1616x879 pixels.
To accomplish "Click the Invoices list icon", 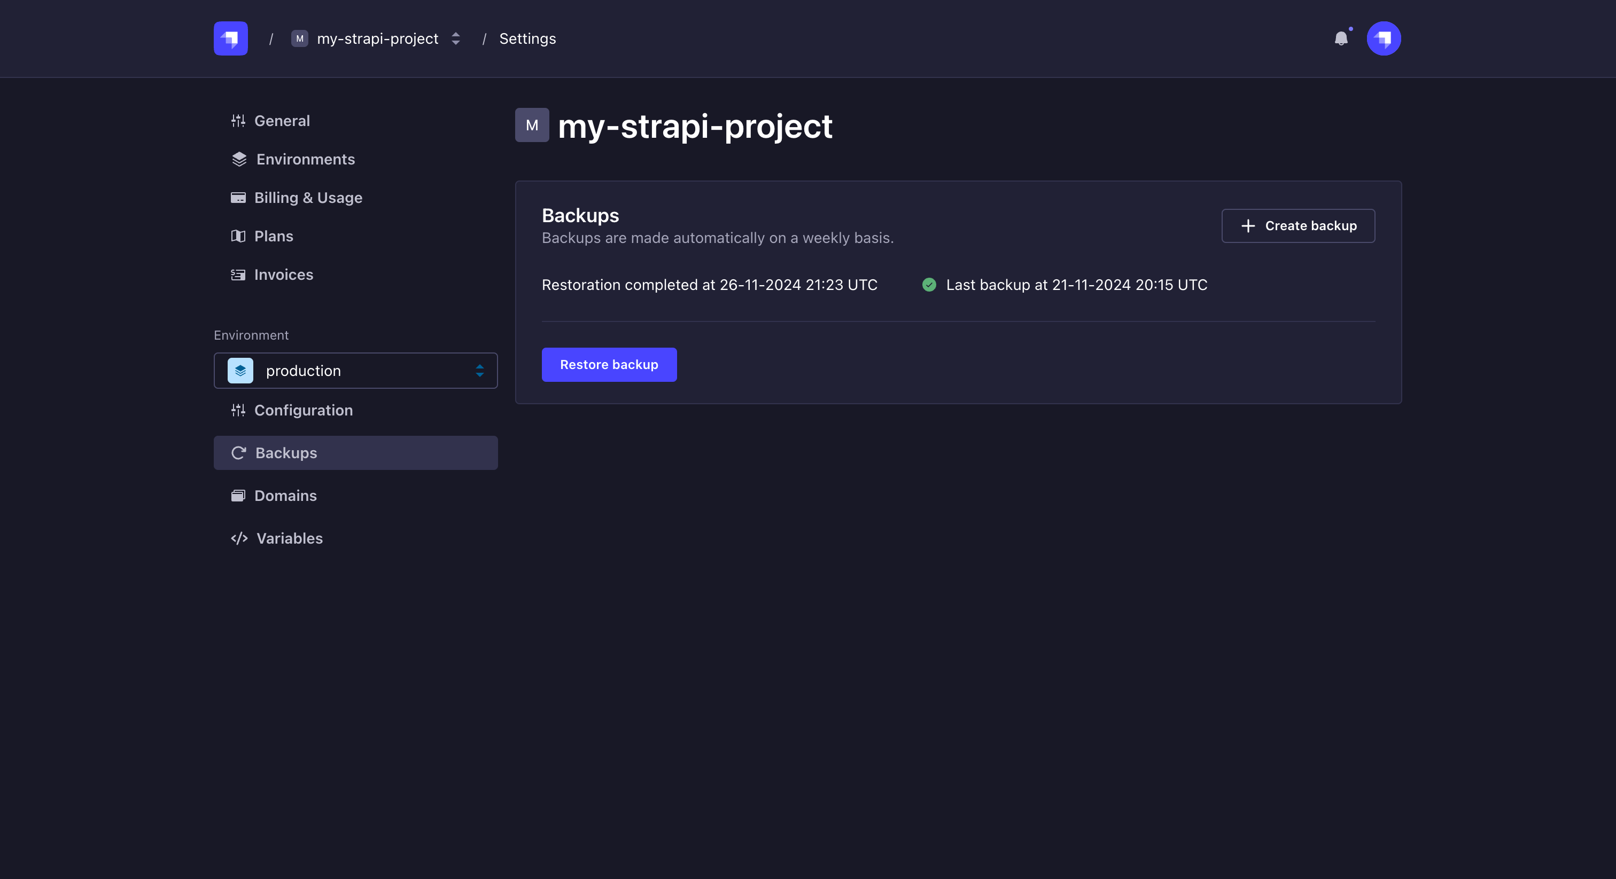I will point(238,274).
